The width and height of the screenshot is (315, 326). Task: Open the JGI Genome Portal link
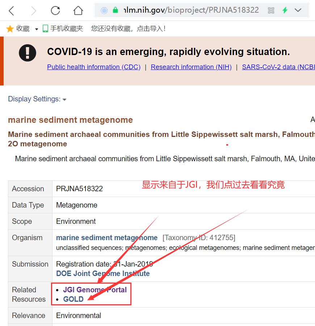(95, 290)
